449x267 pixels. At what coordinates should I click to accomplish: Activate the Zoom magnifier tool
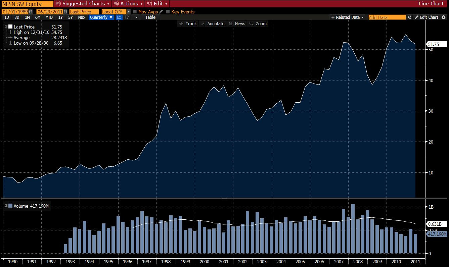click(x=258, y=24)
